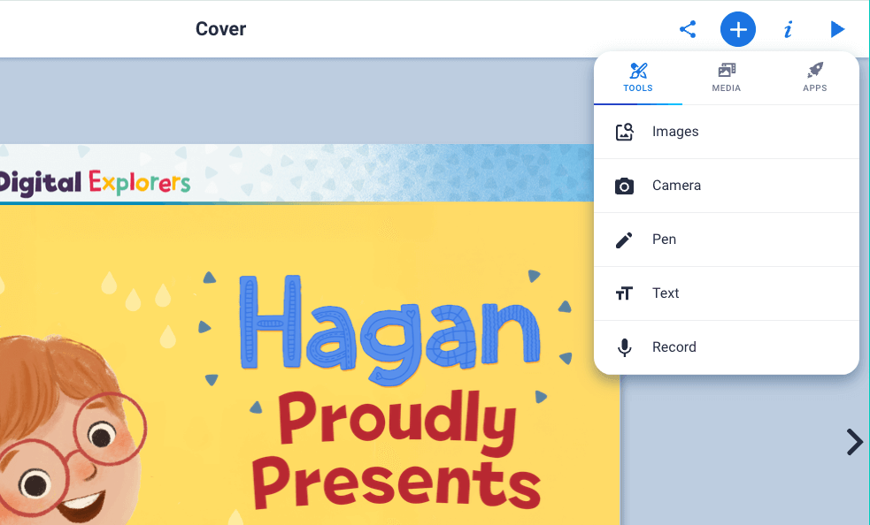Click the microphone icon beside Record
Image resolution: width=870 pixels, height=525 pixels.
625,347
